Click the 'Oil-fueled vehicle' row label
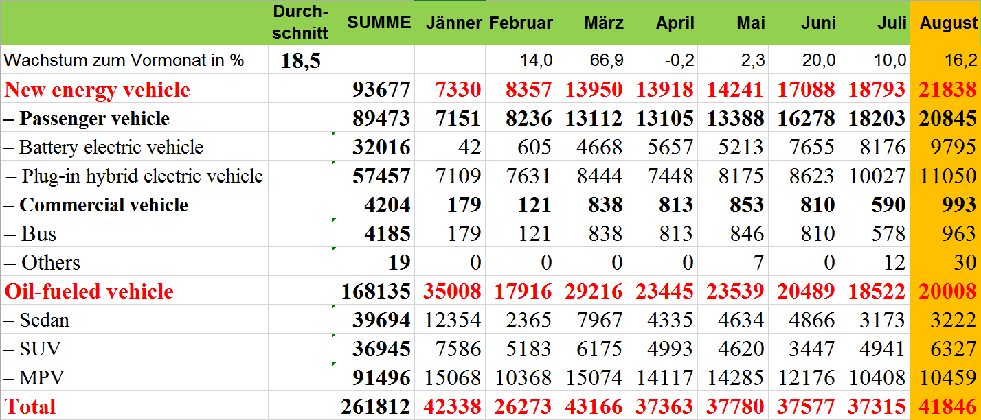981x420 pixels. click(x=89, y=292)
